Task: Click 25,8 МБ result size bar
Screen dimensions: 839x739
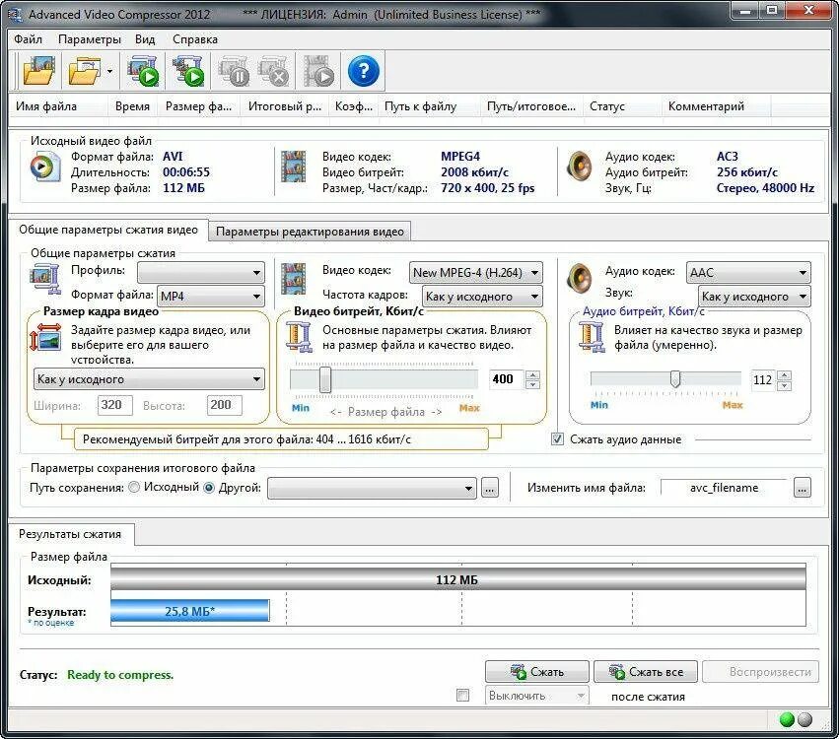Action: click(190, 611)
